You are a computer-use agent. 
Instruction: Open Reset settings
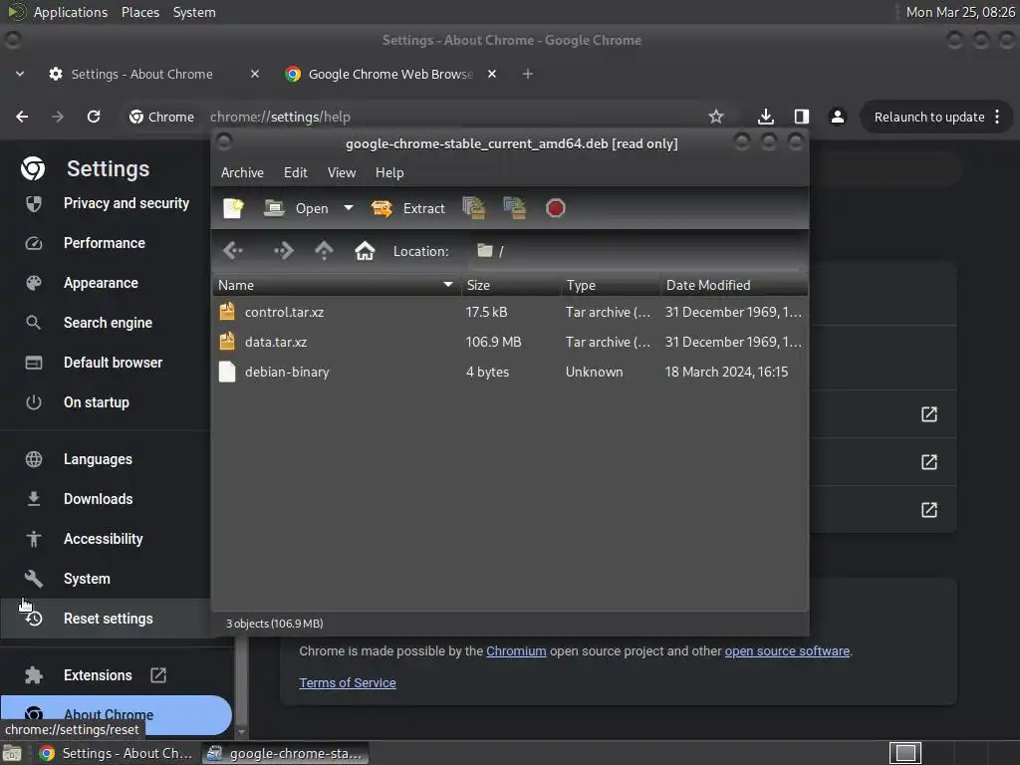(108, 619)
